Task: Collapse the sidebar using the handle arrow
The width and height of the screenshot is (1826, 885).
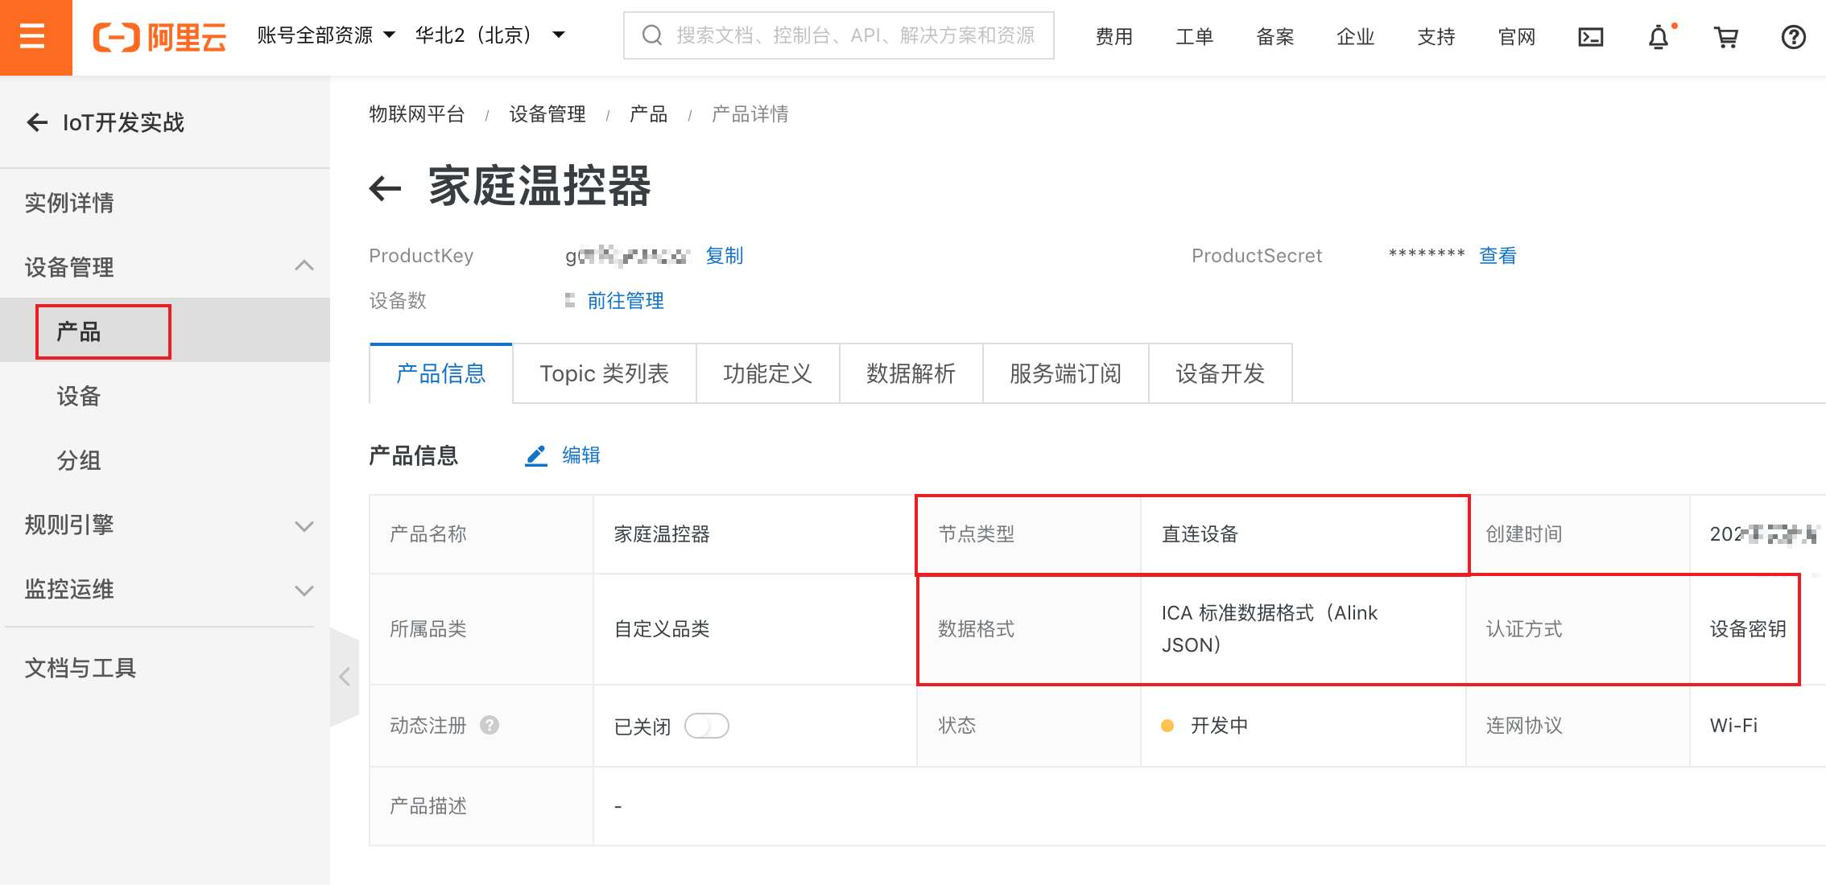Action: click(345, 677)
